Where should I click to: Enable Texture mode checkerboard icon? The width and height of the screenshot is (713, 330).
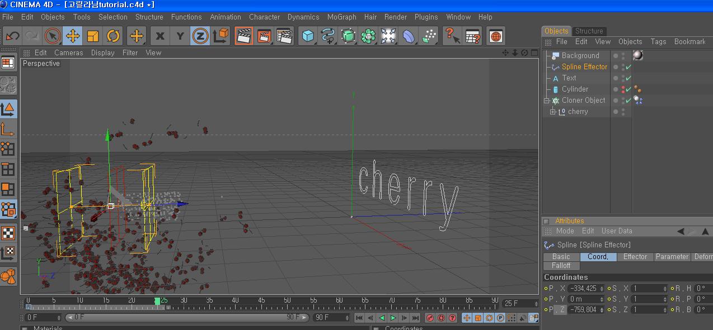pos(8,233)
